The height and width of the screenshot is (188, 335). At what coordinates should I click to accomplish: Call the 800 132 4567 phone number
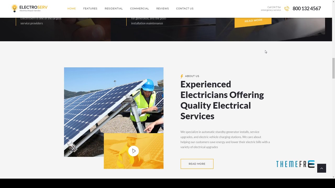(x=307, y=9)
